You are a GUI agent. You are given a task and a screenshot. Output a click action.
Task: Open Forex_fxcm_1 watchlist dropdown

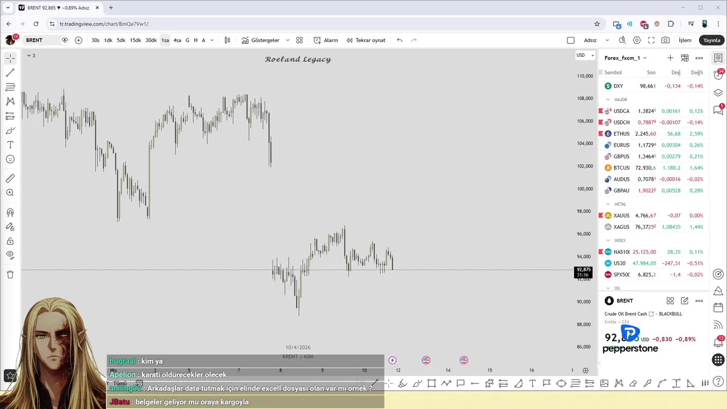[626, 58]
